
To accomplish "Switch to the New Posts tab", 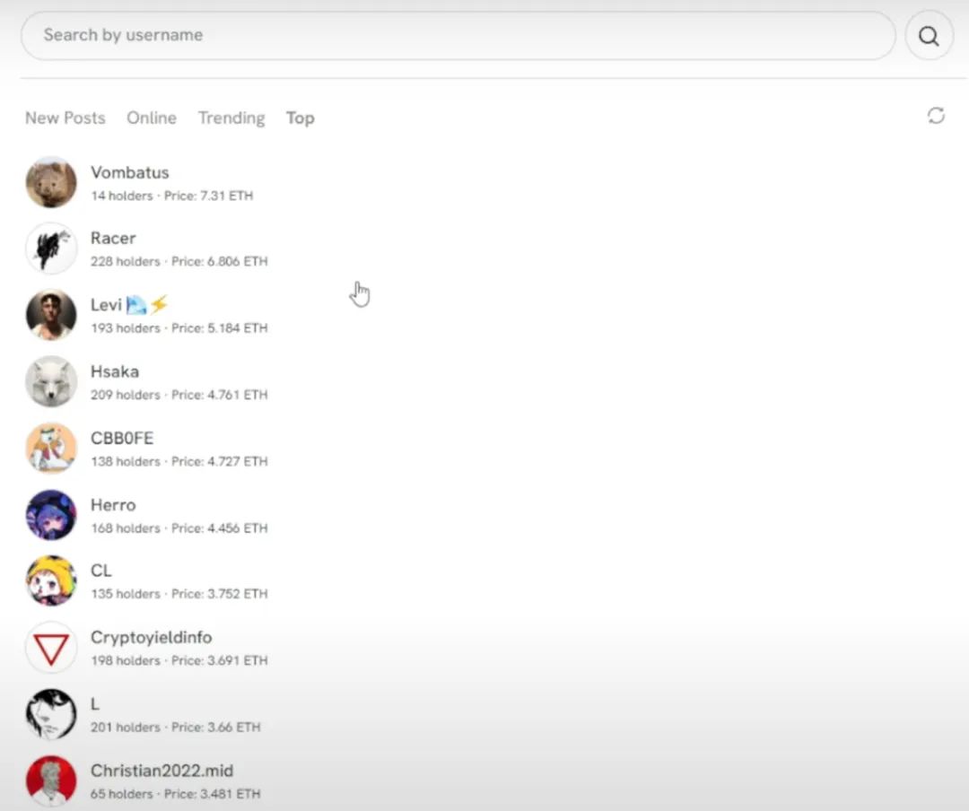I will [65, 118].
